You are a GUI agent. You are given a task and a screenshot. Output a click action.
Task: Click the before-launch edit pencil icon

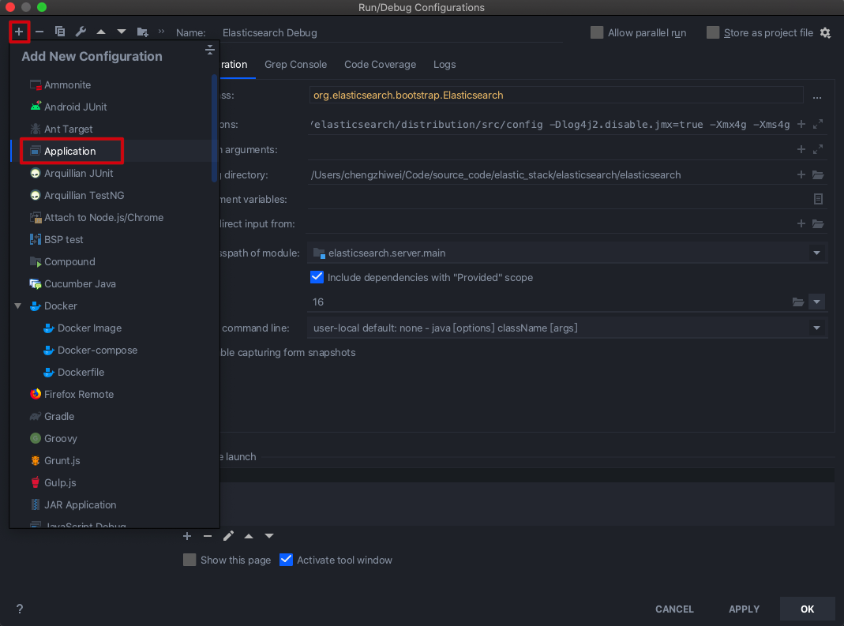pyautogui.click(x=228, y=536)
